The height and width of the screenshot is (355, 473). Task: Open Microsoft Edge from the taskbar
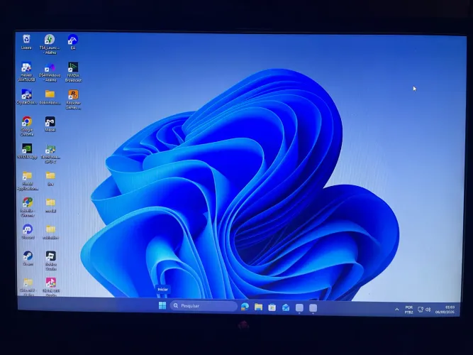tap(245, 307)
